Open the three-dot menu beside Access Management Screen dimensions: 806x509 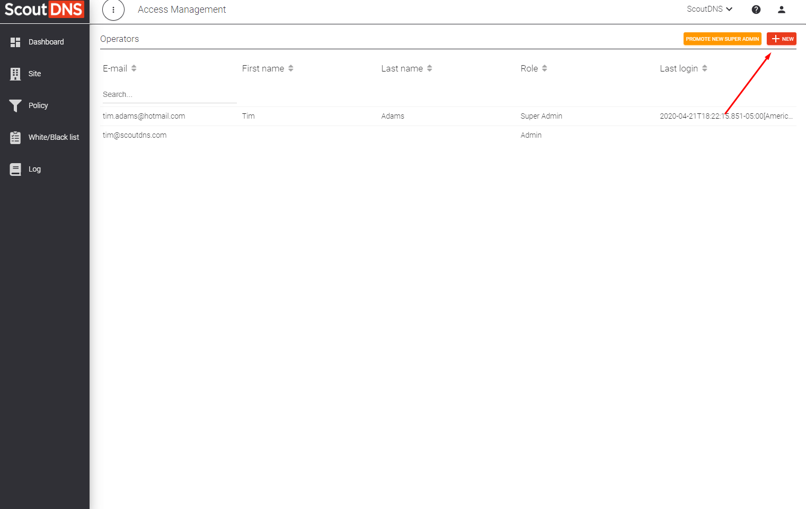point(113,10)
